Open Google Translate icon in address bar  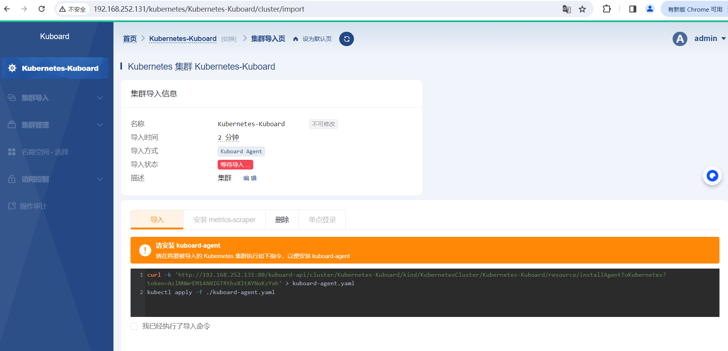tap(567, 9)
